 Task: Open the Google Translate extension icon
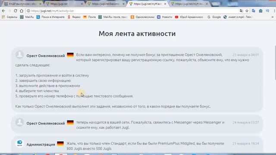pyautogui.click(x=254, y=11)
